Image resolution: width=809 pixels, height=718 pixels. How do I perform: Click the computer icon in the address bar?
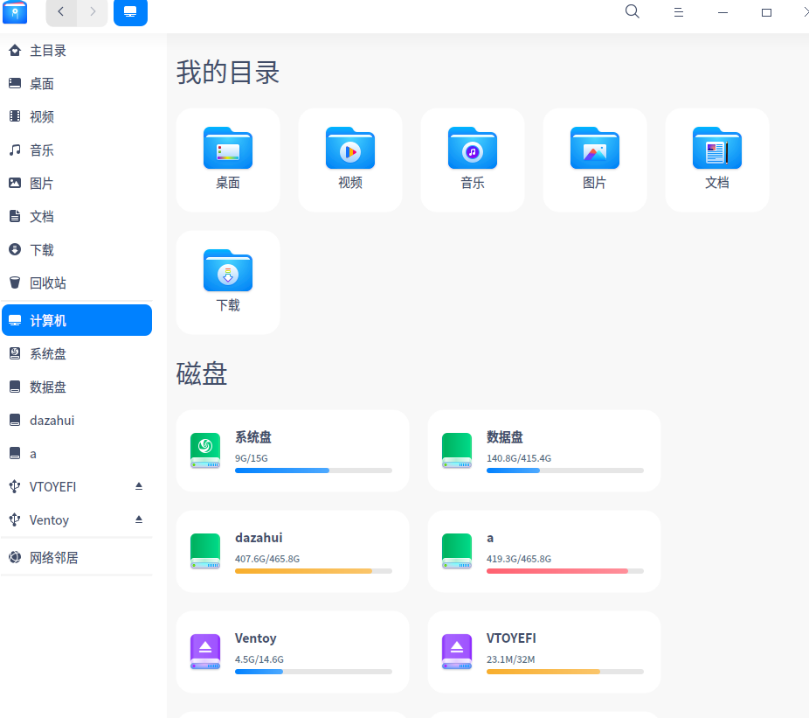click(130, 12)
